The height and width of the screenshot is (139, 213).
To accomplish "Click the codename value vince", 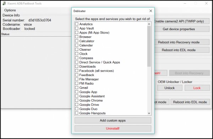I will (x=28, y=25).
